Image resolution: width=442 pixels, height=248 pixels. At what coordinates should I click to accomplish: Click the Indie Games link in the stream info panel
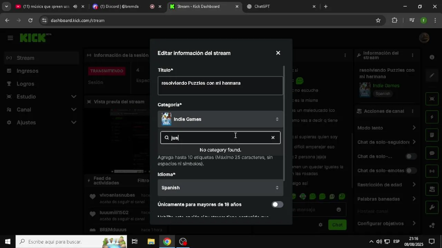click(x=386, y=85)
